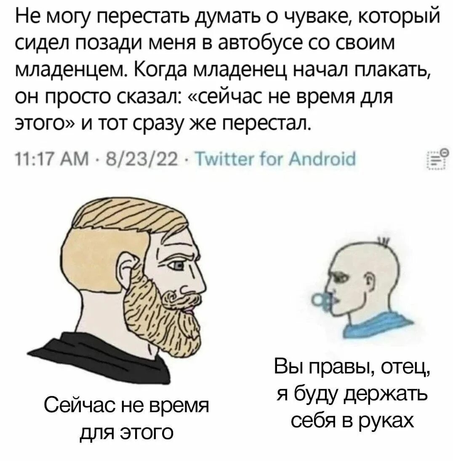This screenshot has height=461, width=453.
Task: Click the baby's pacifier
Action: pyautogui.click(x=323, y=302)
